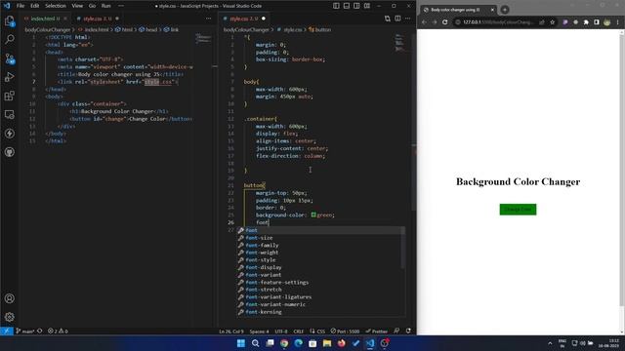Open more actions for the right editor group
This screenshot has width=625, height=351.
click(x=408, y=19)
